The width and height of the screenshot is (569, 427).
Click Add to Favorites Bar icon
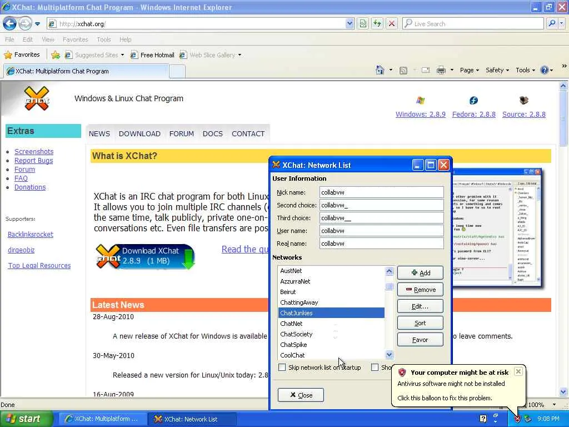point(56,55)
